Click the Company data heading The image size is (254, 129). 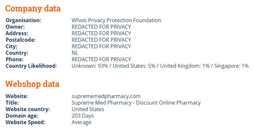33,8
